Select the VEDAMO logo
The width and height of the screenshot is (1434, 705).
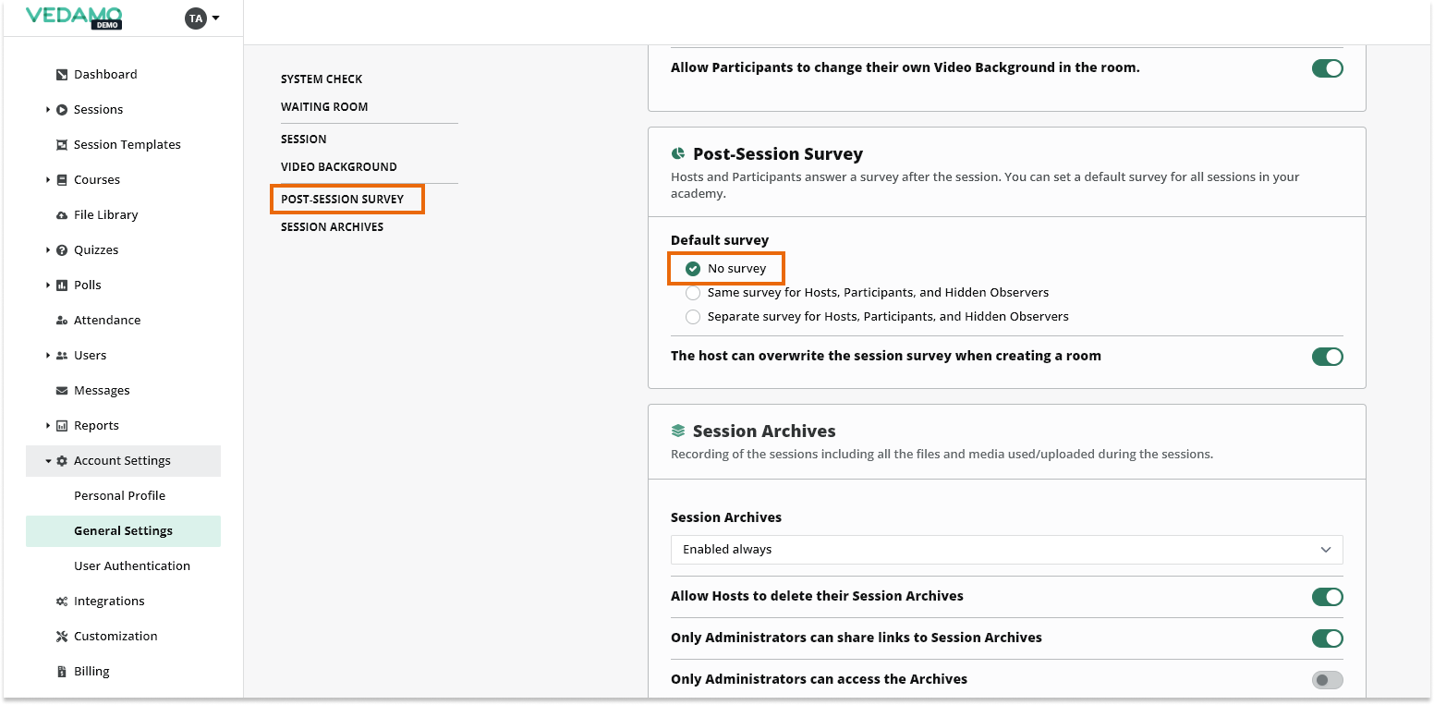click(x=74, y=17)
